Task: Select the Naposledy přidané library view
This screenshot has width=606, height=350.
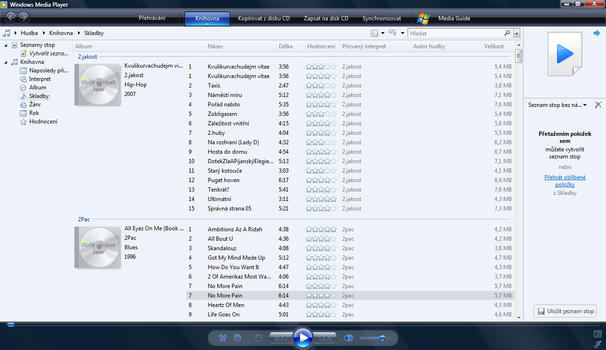Action: click(49, 70)
